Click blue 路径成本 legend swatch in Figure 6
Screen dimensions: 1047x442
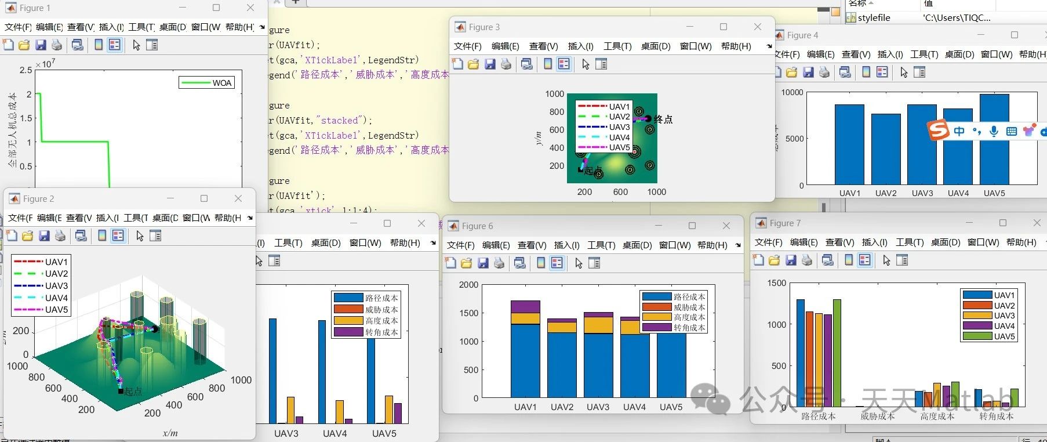[657, 296]
